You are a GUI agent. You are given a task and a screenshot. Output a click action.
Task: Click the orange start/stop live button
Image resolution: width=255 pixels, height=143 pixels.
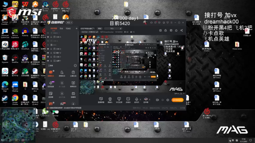[178, 100]
